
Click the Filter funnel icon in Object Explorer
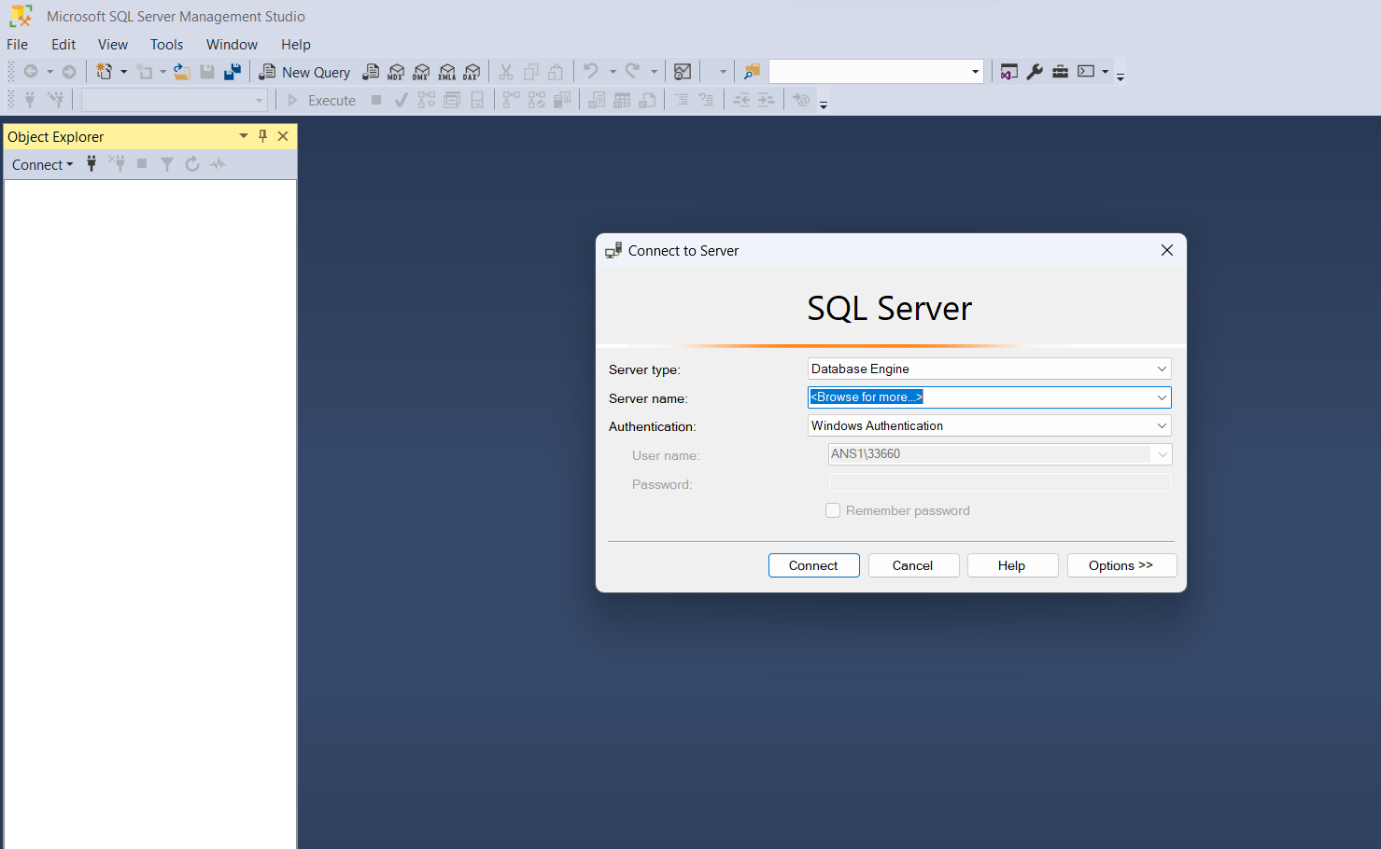(x=167, y=164)
